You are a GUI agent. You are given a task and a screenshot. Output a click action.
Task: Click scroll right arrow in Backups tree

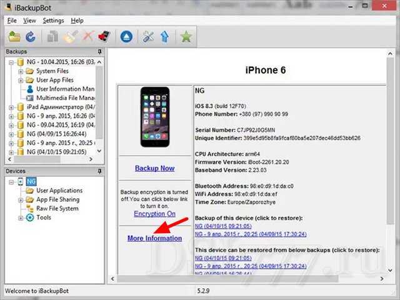(91, 159)
